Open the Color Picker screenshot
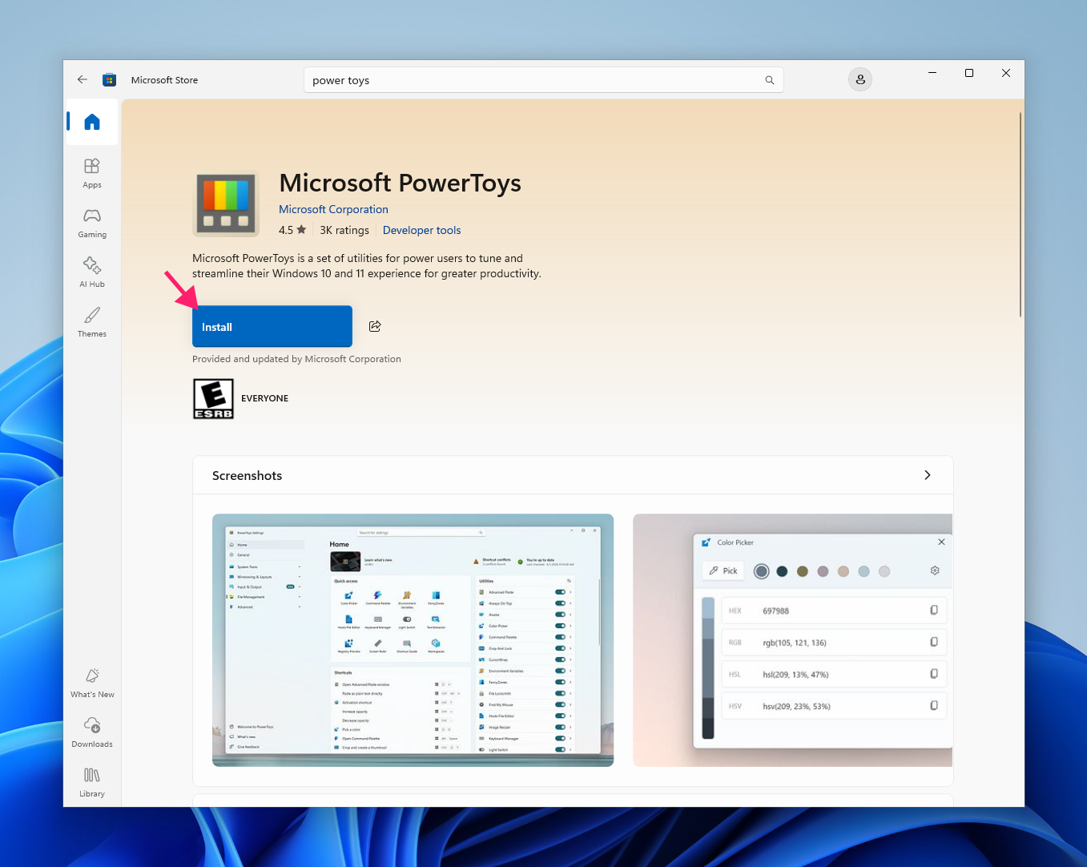This screenshot has height=867, width=1087. point(792,640)
